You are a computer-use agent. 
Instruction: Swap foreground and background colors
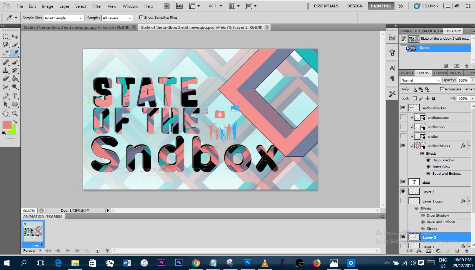15,122
